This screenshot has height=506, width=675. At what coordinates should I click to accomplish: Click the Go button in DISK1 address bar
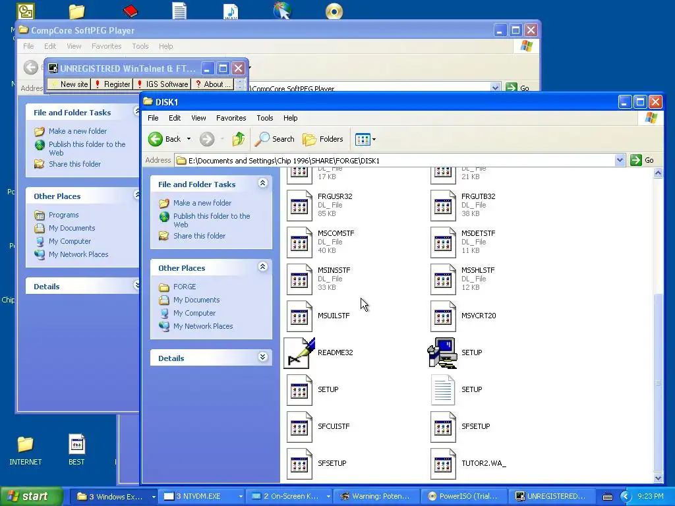(642, 161)
